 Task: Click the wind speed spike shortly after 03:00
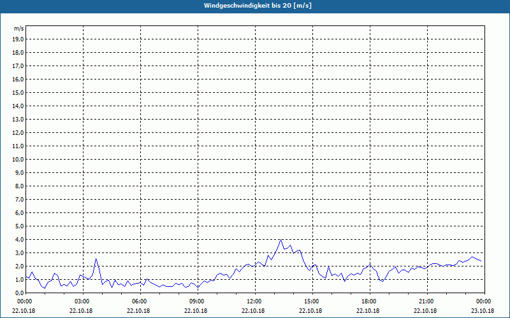point(96,259)
